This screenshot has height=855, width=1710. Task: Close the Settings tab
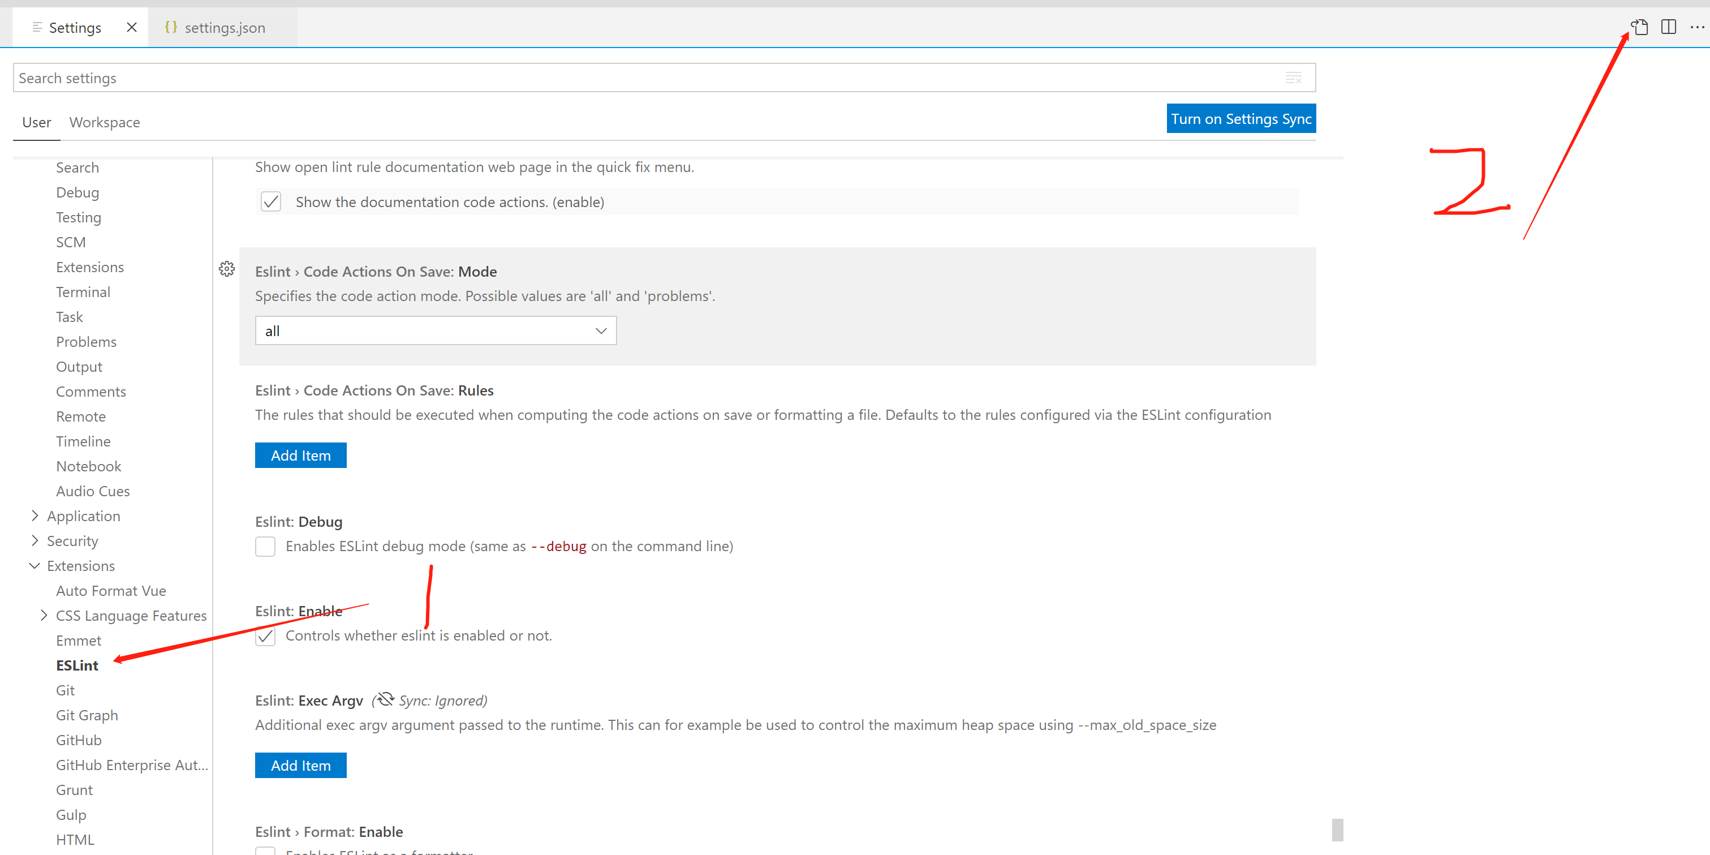(131, 27)
